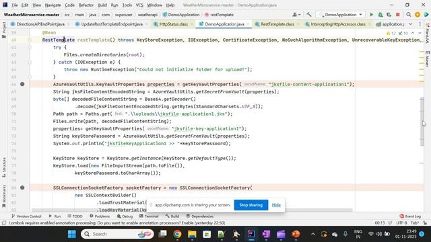Viewport: 431px width, 242px height.
Task: Open the Structure tool window sidebar
Action: [4, 167]
